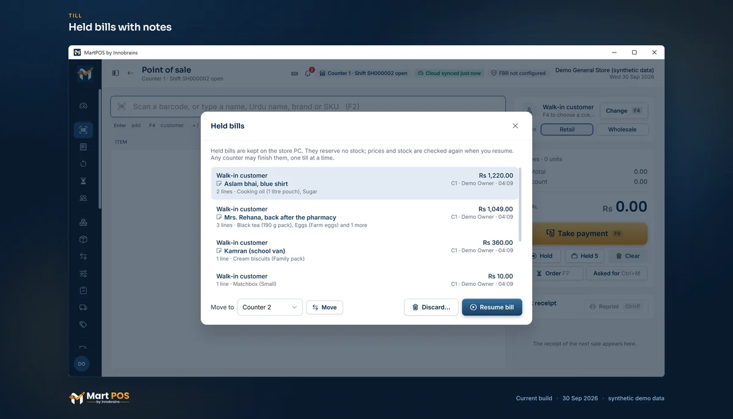Click the DO user avatar in sidebar
Viewport: 733px width, 419px height.
pos(82,363)
